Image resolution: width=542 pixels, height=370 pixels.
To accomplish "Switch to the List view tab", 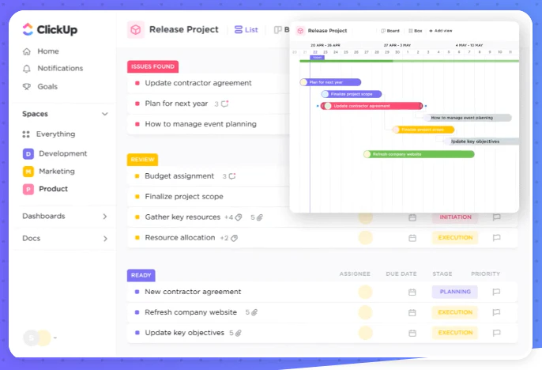I will coord(247,30).
